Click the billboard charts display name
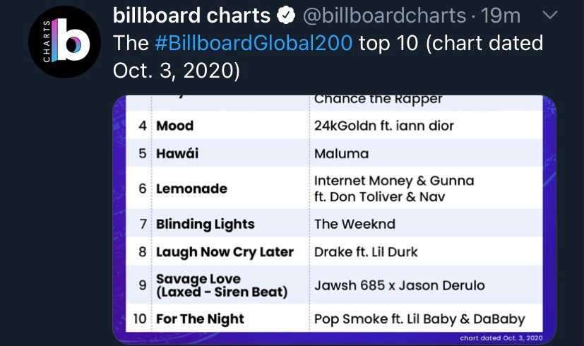Screen dimensions: 584x346 click(191, 16)
